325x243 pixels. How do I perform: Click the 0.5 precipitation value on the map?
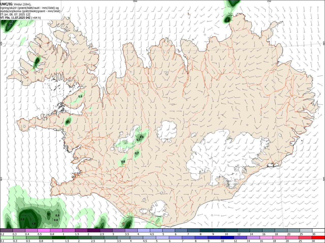(80, 96)
